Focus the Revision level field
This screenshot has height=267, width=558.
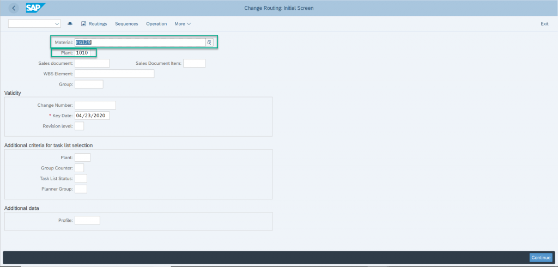pyautogui.click(x=80, y=126)
